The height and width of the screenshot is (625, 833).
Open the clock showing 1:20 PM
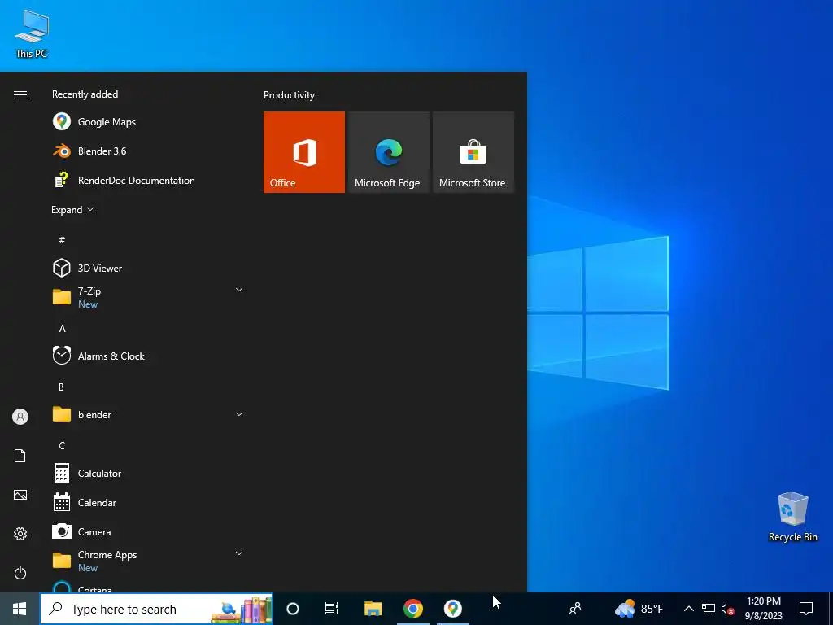[x=763, y=609]
